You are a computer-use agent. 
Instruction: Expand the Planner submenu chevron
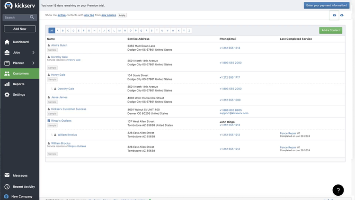33,63
